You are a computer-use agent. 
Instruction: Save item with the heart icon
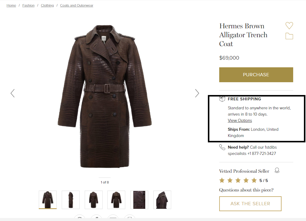pos(289,26)
